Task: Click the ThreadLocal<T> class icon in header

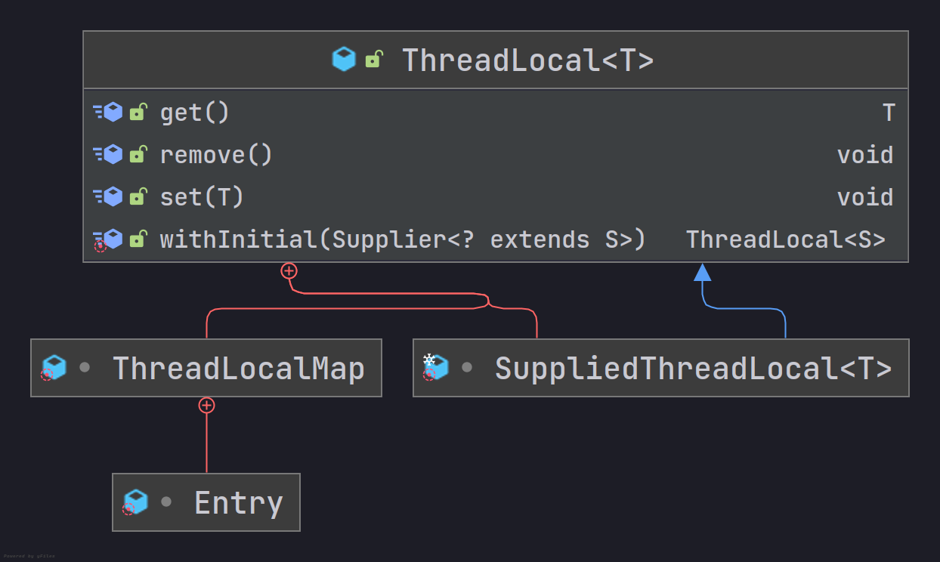Action: [344, 59]
